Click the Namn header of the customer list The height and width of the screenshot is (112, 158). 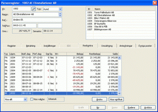[x=124, y=9]
